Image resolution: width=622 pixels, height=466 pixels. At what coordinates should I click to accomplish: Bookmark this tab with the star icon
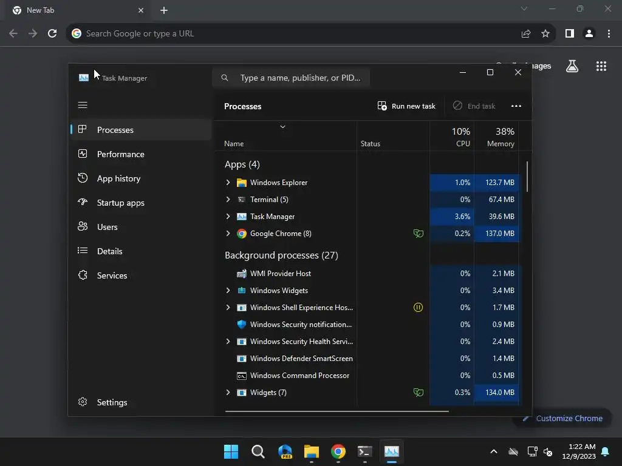[x=545, y=34]
